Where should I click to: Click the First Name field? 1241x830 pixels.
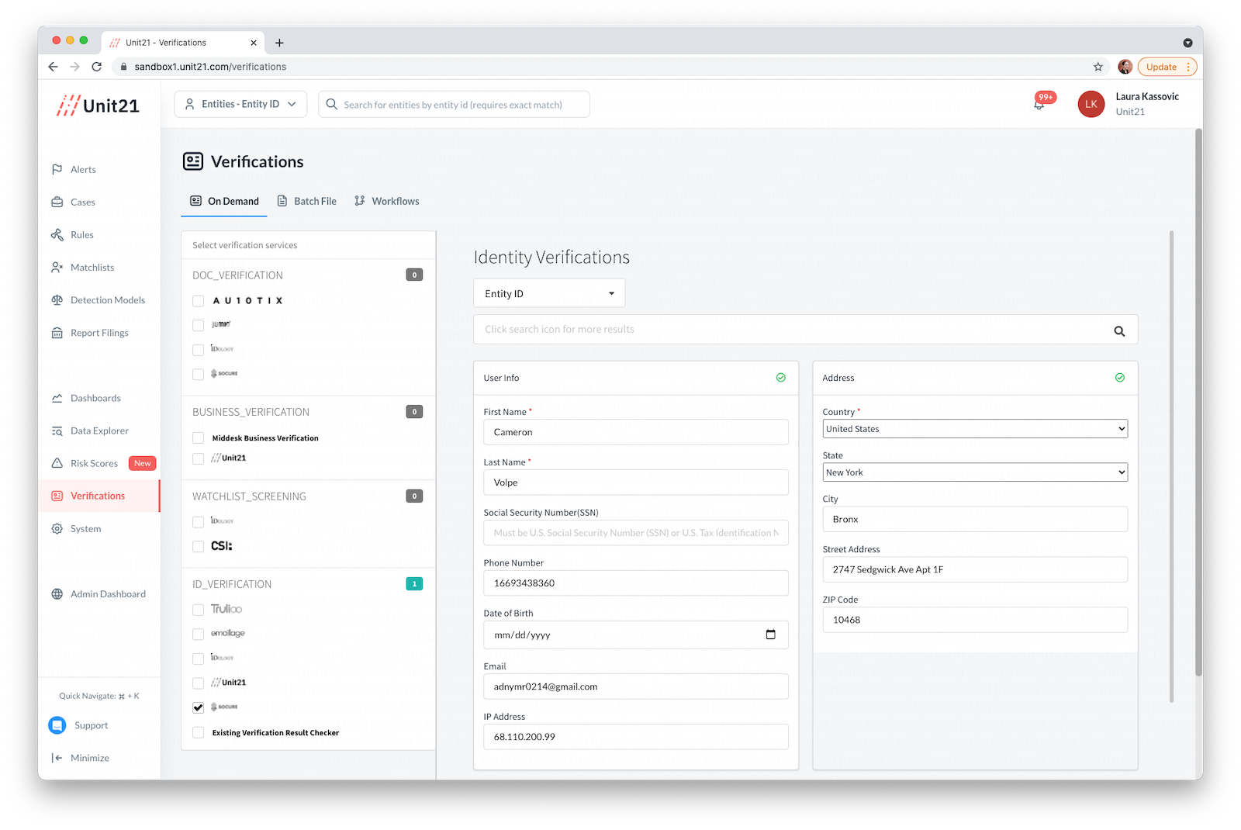click(636, 432)
